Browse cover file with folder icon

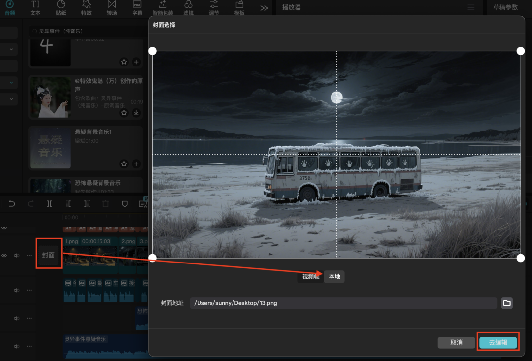(x=507, y=303)
